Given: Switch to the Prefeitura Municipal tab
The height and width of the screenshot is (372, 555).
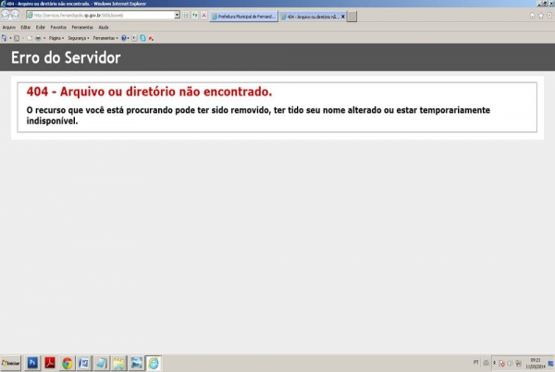Looking at the screenshot, I should coord(243,17).
